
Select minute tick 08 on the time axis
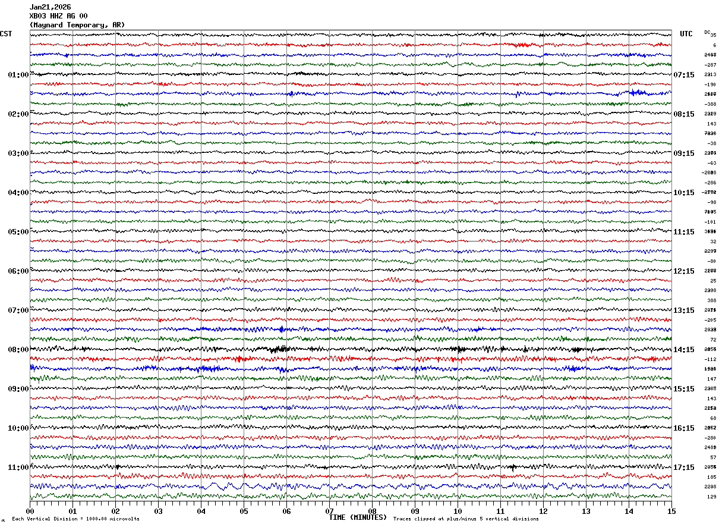coord(372,511)
